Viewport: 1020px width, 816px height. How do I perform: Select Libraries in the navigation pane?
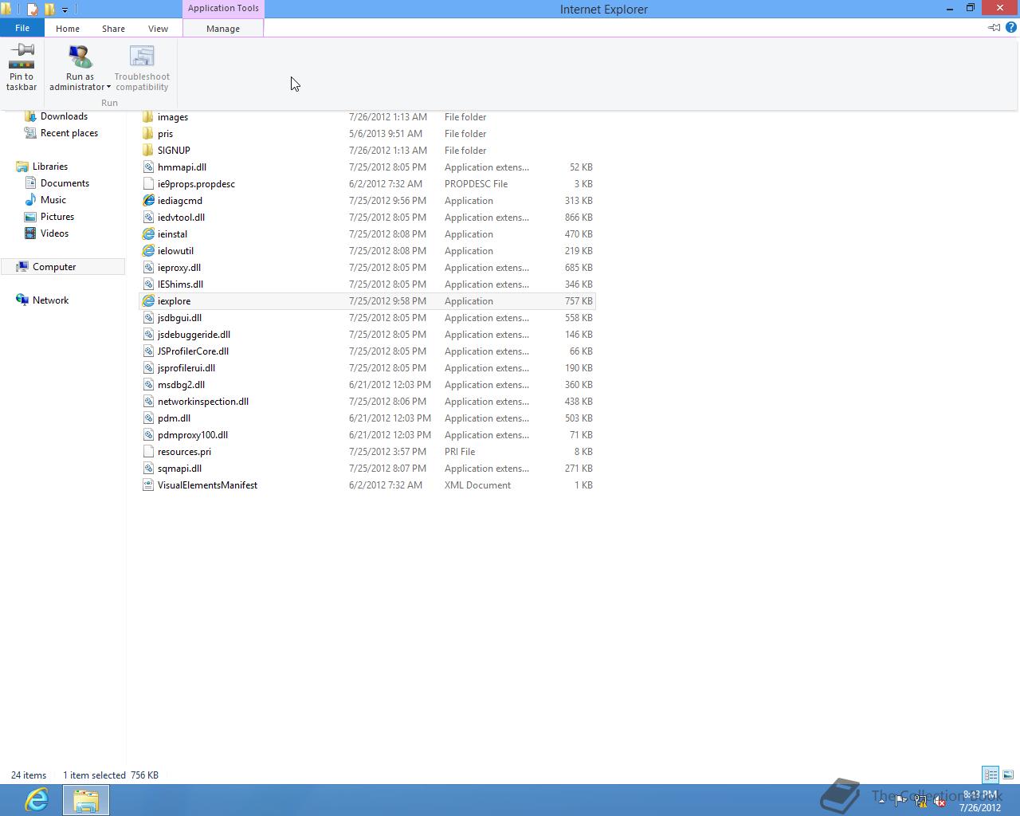(49, 167)
